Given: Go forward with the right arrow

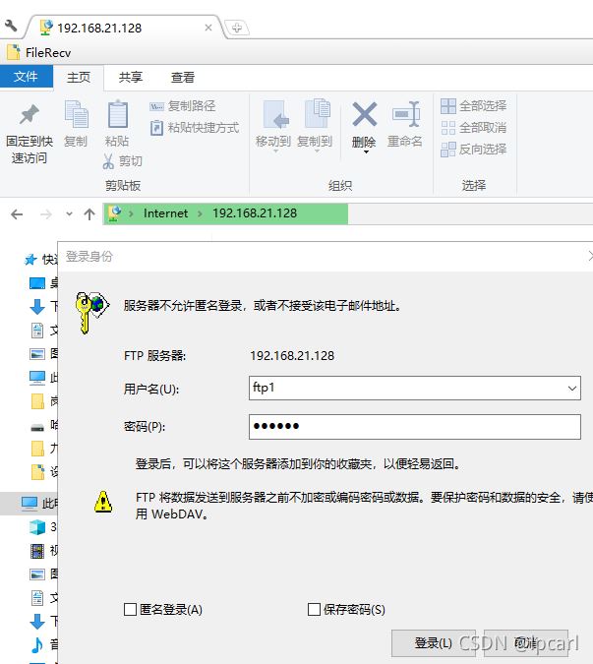Looking at the screenshot, I should pyautogui.click(x=46, y=214).
